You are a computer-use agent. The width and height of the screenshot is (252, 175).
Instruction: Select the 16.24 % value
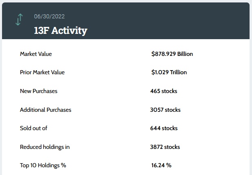(161, 165)
